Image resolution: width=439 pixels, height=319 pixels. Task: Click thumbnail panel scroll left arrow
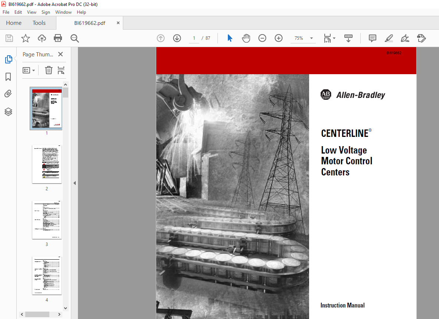point(22,314)
